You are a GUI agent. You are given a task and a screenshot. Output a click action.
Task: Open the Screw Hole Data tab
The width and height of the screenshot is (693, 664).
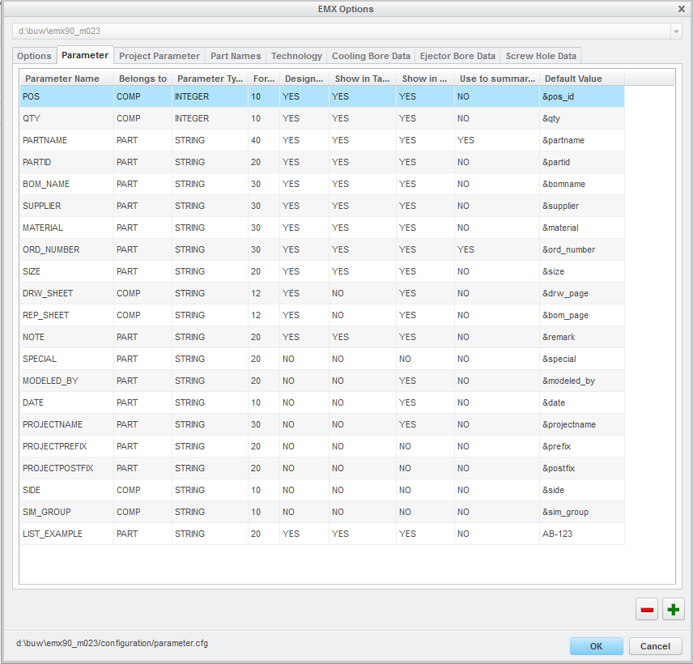click(x=541, y=56)
